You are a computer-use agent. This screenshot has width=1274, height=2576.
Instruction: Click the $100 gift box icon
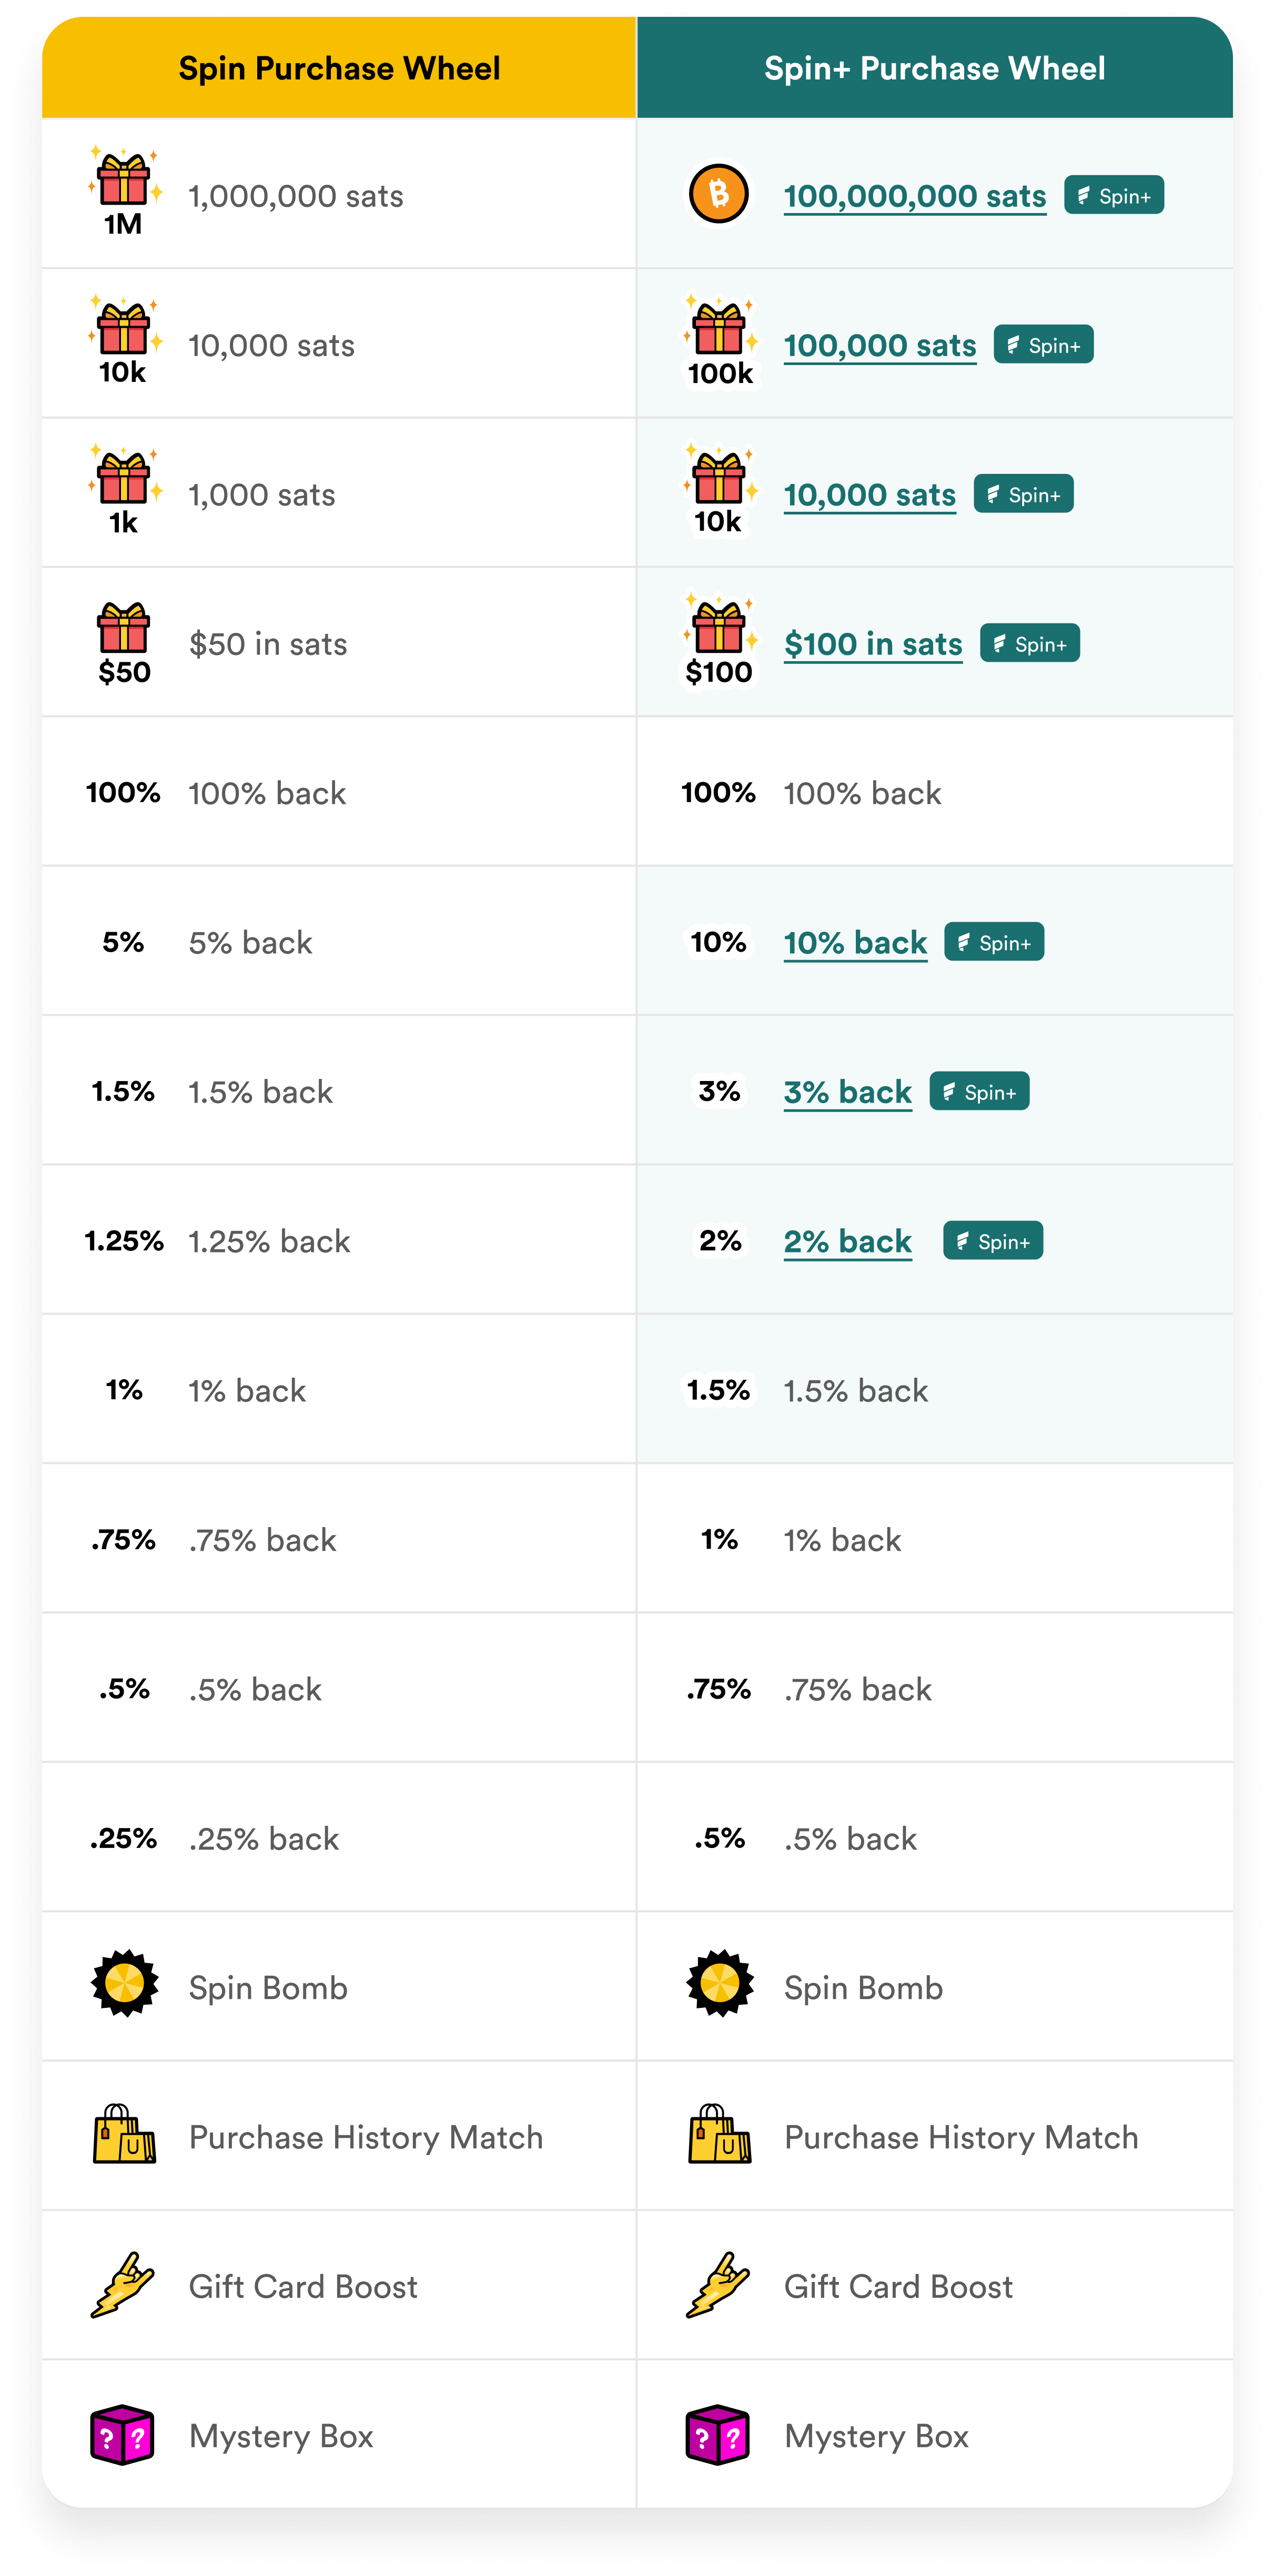coord(719,641)
